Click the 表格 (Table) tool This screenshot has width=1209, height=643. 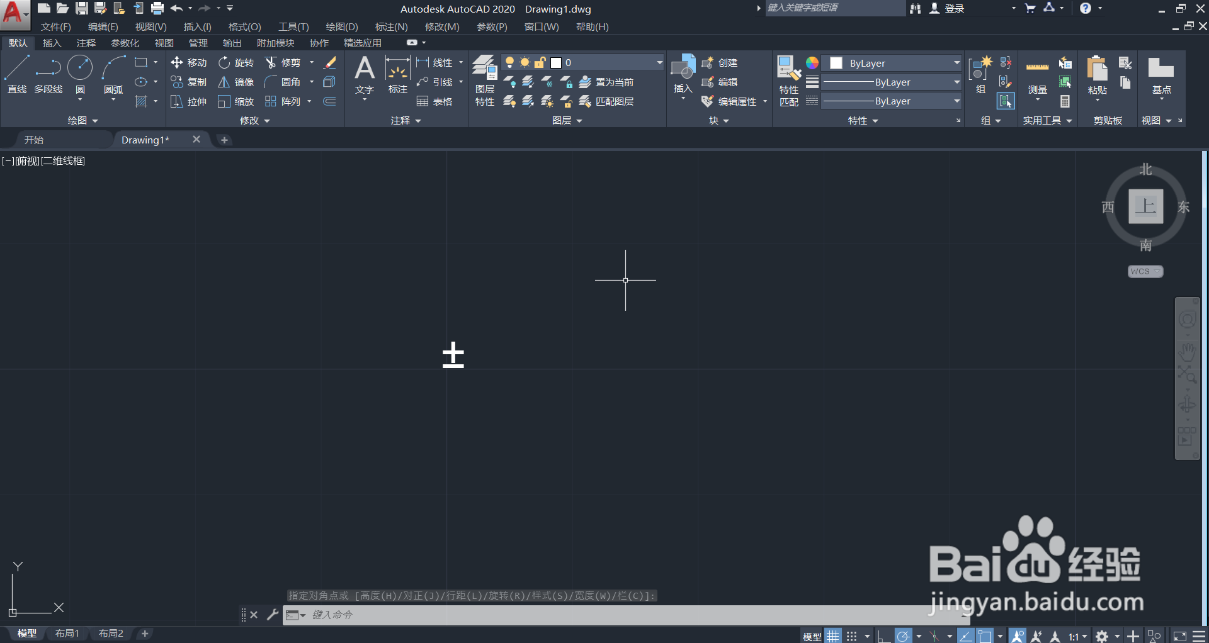[434, 102]
